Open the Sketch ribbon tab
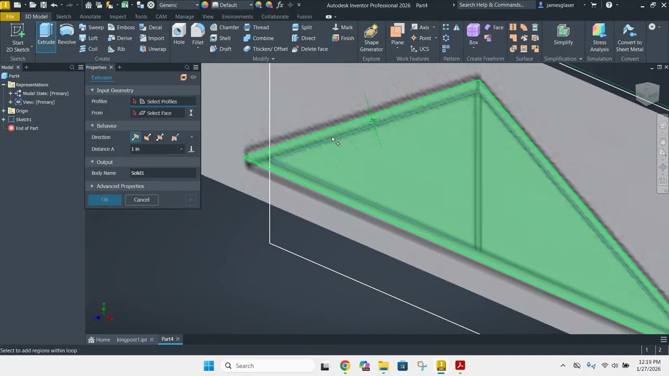 pyautogui.click(x=63, y=17)
